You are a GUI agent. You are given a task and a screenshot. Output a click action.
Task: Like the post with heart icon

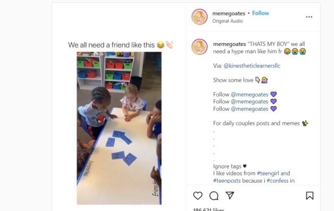[198, 196]
